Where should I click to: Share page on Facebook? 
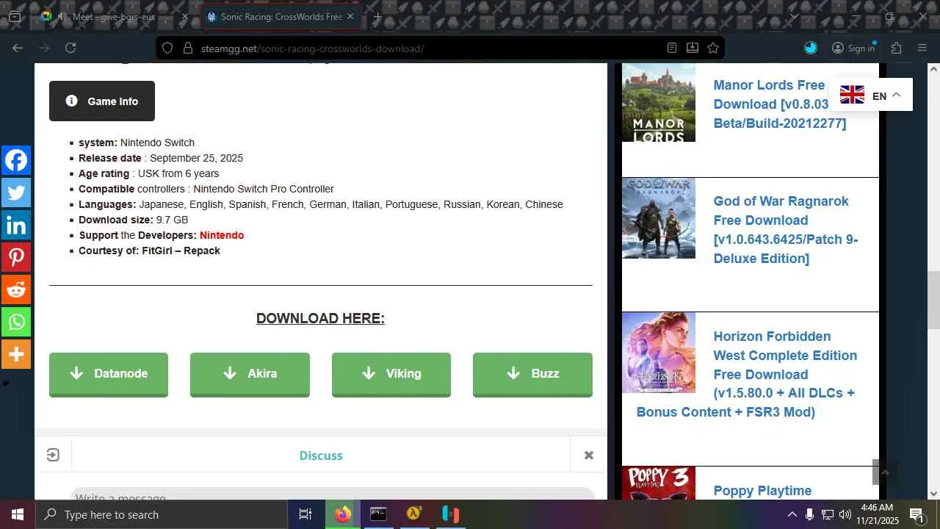(x=15, y=160)
